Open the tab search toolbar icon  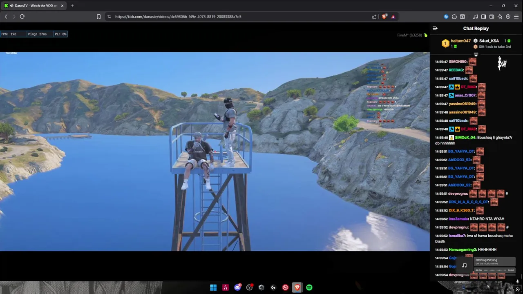(463, 17)
